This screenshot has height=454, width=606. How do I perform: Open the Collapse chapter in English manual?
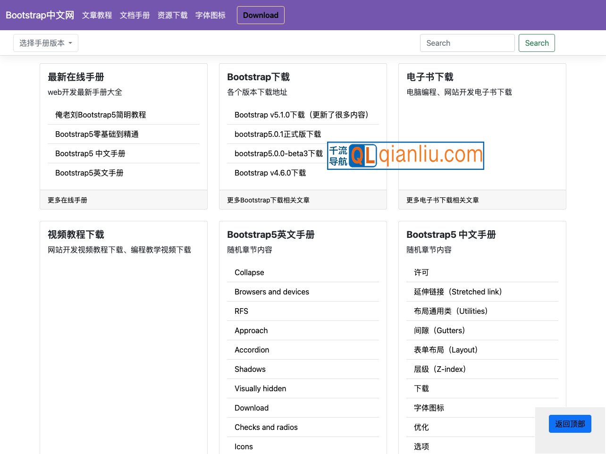pyautogui.click(x=249, y=272)
